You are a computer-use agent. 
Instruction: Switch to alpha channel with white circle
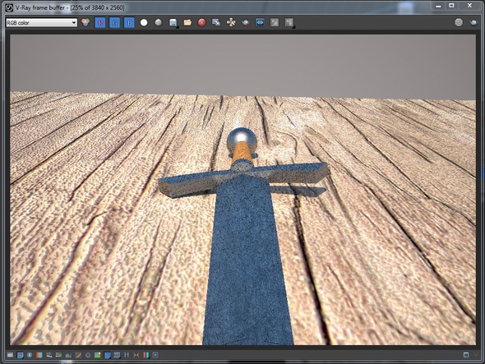(x=144, y=22)
